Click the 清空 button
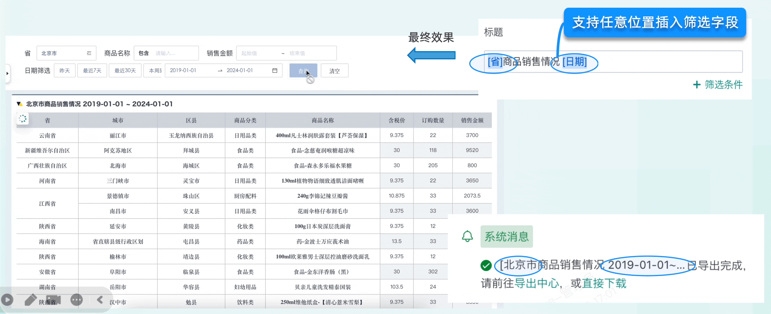Screen dimensions: 771x314 pyautogui.click(x=334, y=71)
